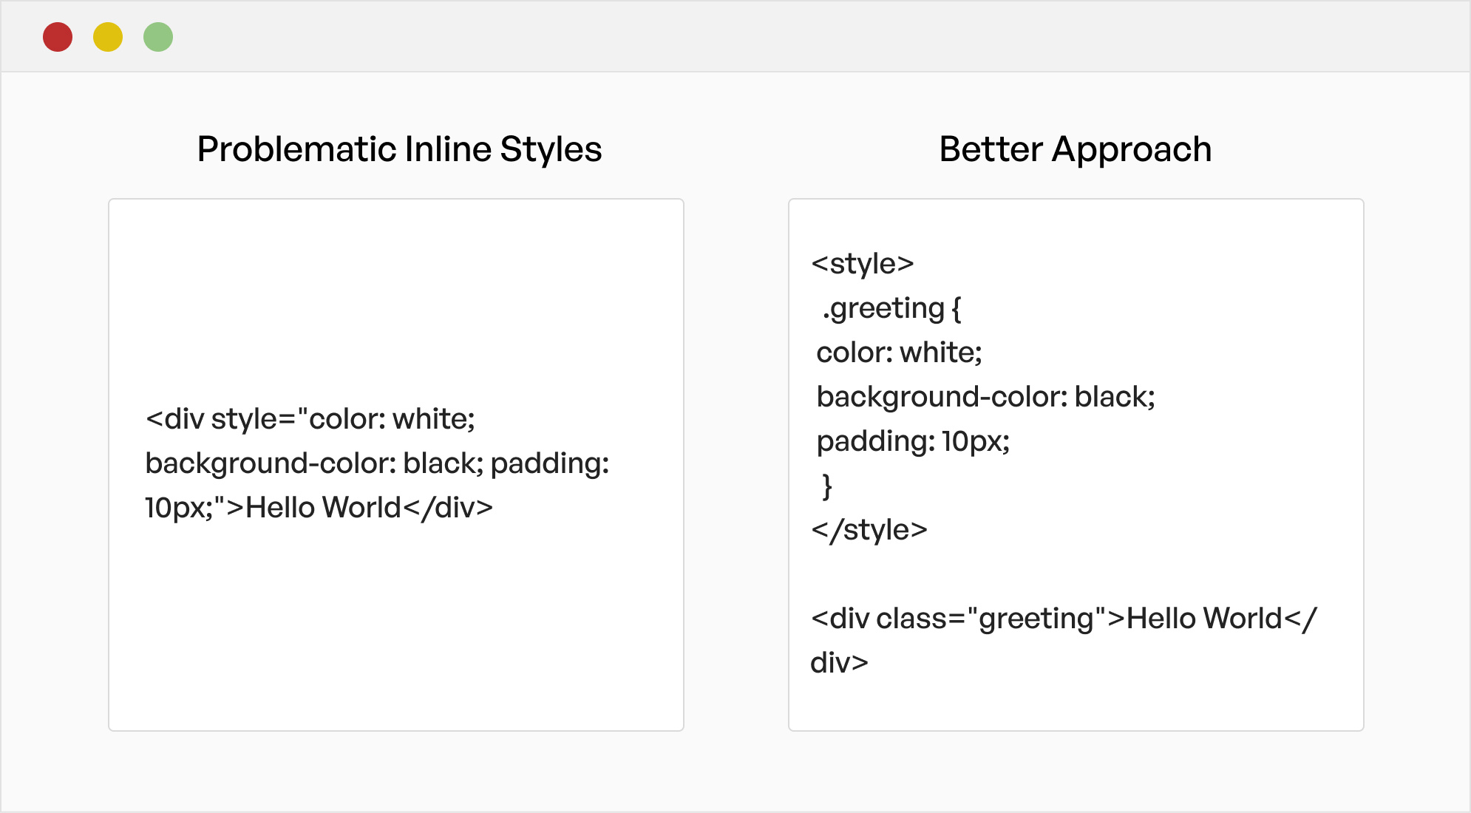Click the ".greeting {" selector line
The width and height of the screenshot is (1471, 813).
click(x=891, y=308)
